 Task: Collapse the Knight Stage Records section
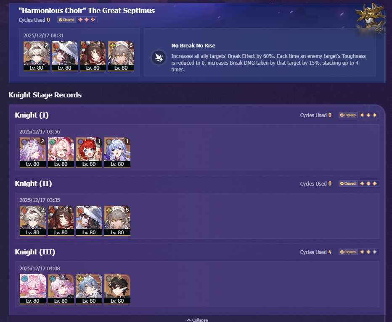tap(197, 320)
